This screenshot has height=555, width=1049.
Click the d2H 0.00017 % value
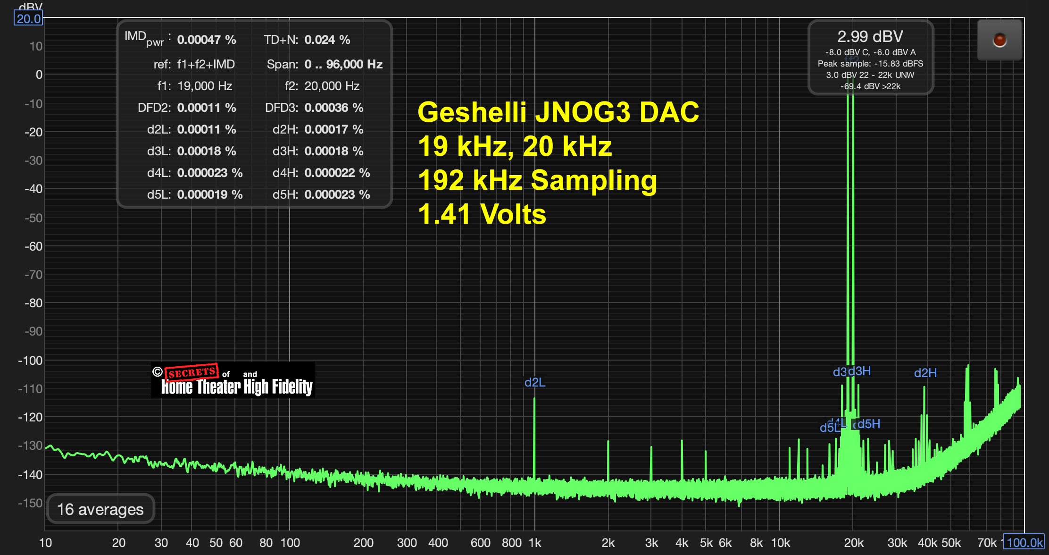tap(334, 129)
